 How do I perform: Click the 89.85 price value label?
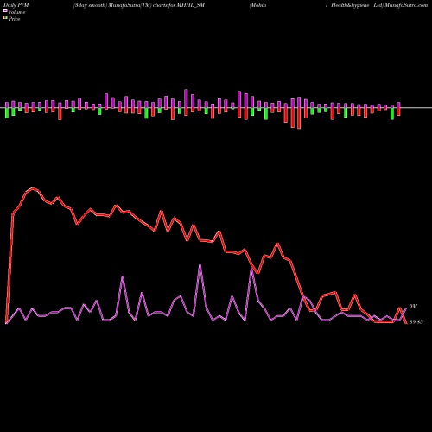tap(416, 322)
